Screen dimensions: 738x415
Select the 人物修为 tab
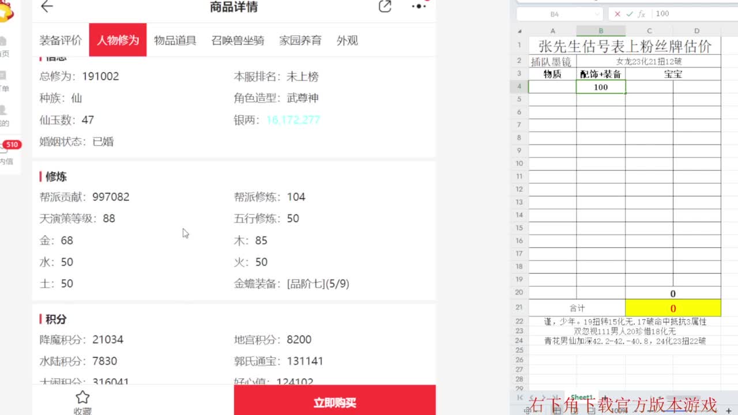pos(118,40)
